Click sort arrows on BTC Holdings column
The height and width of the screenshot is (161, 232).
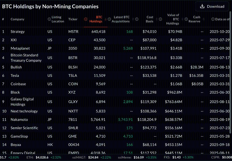click(105, 19)
